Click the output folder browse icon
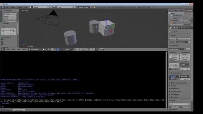The width and height of the screenshot is (203, 114). coord(189,104)
